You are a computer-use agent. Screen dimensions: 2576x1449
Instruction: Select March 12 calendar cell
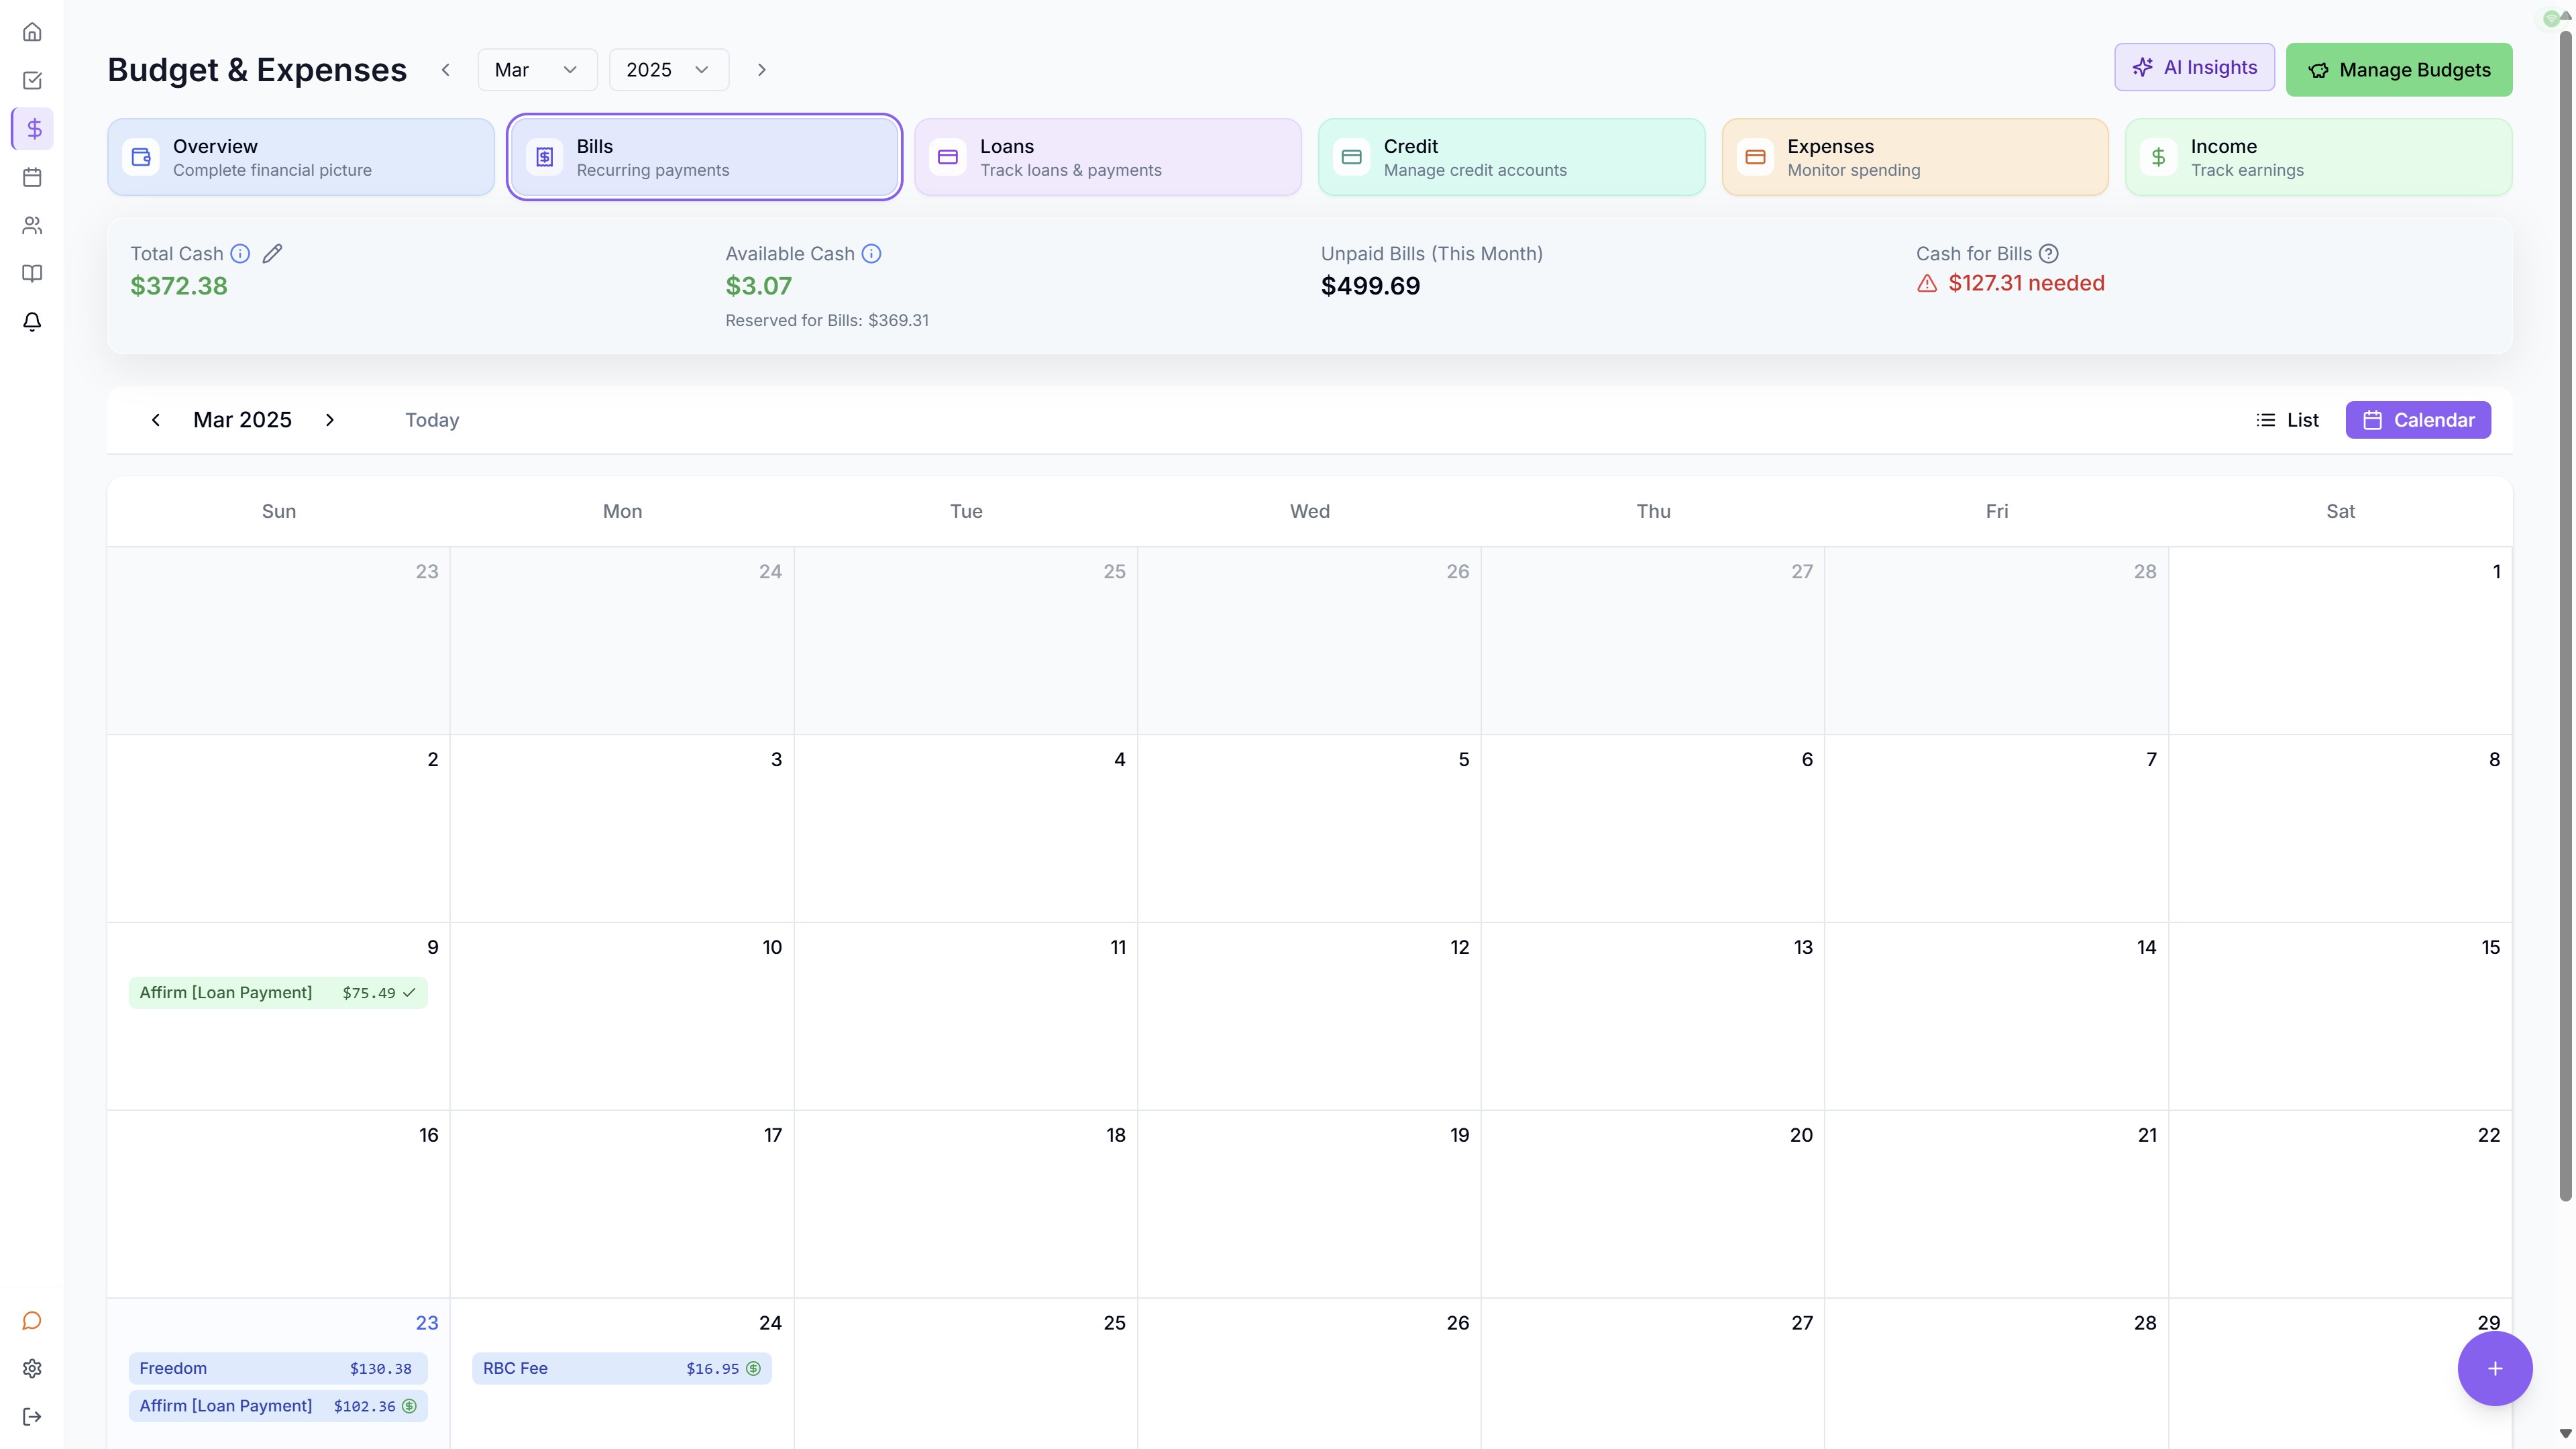point(1309,1016)
